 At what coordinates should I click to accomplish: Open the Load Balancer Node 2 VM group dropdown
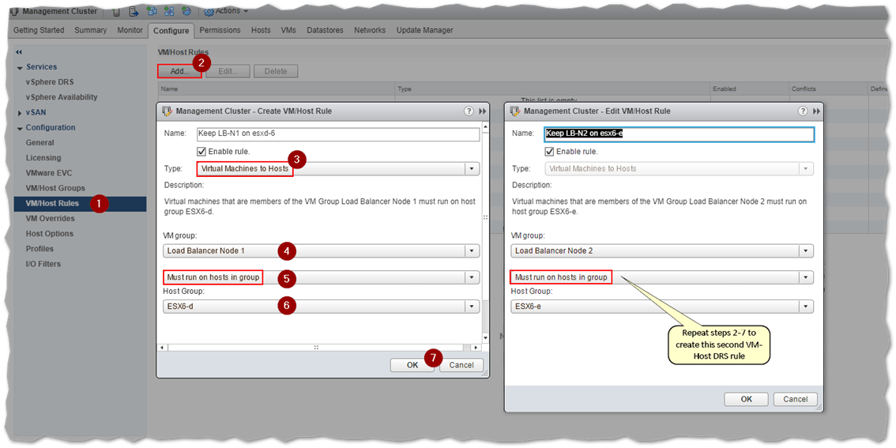(661, 250)
